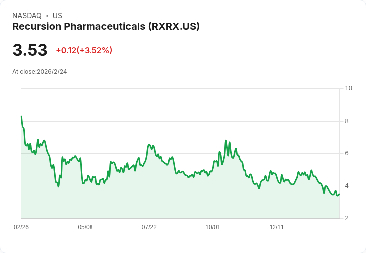Click the 4 value on price axis
This screenshot has height=253, width=366.
pos(347,186)
